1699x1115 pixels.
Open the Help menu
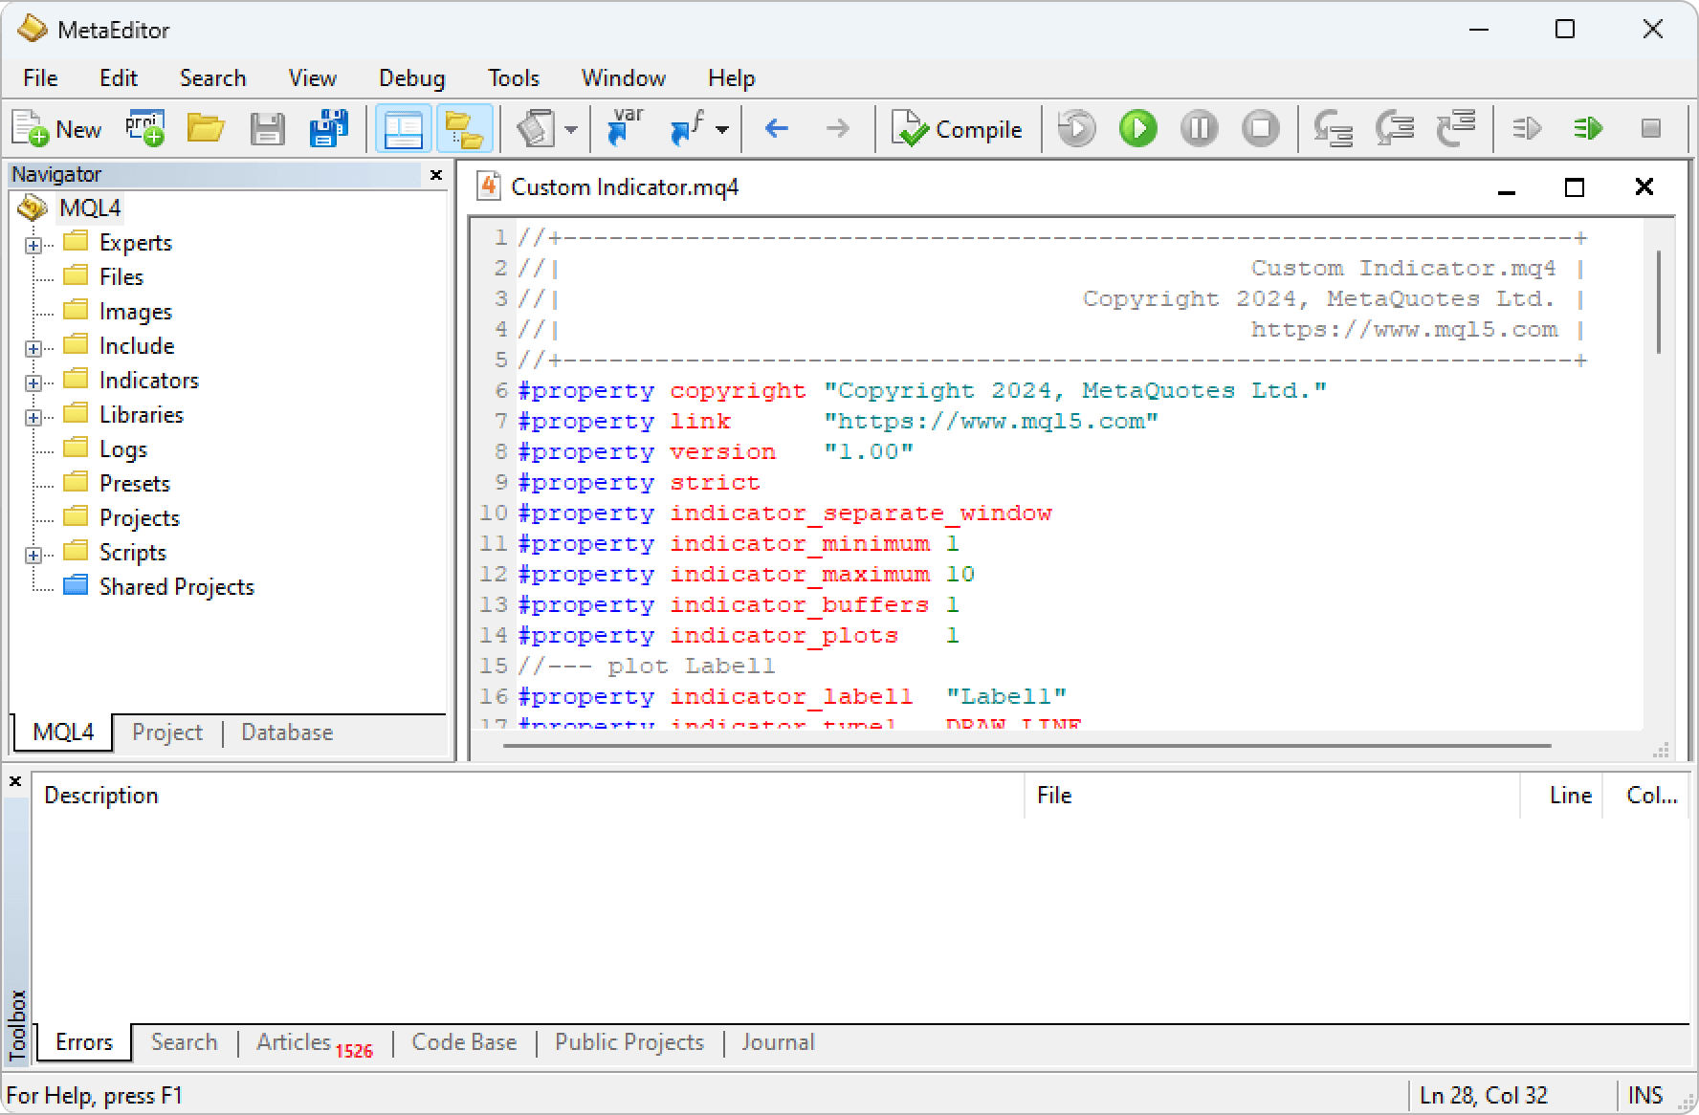click(x=731, y=78)
